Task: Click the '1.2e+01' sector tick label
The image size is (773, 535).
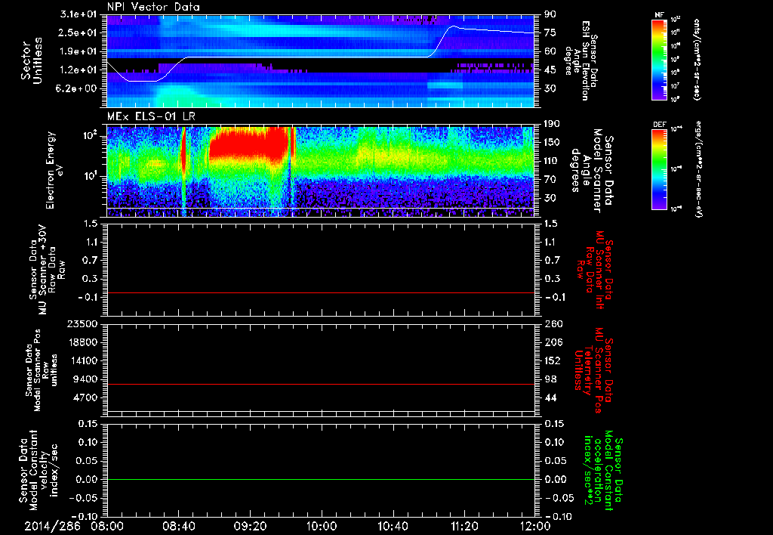Action: click(79, 70)
